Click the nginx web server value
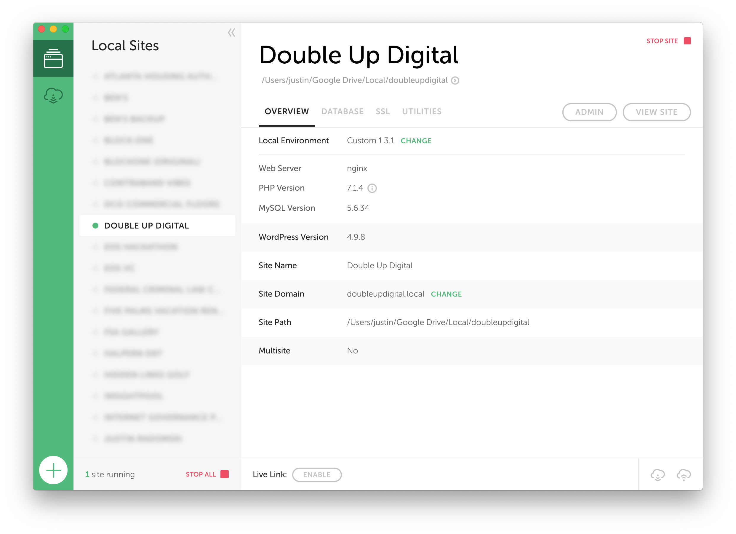 tap(357, 169)
